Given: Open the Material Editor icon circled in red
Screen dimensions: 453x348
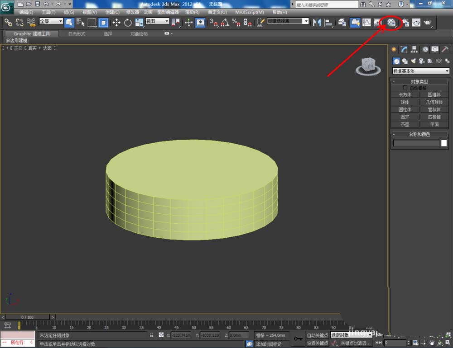Looking at the screenshot, I should (x=391, y=23).
